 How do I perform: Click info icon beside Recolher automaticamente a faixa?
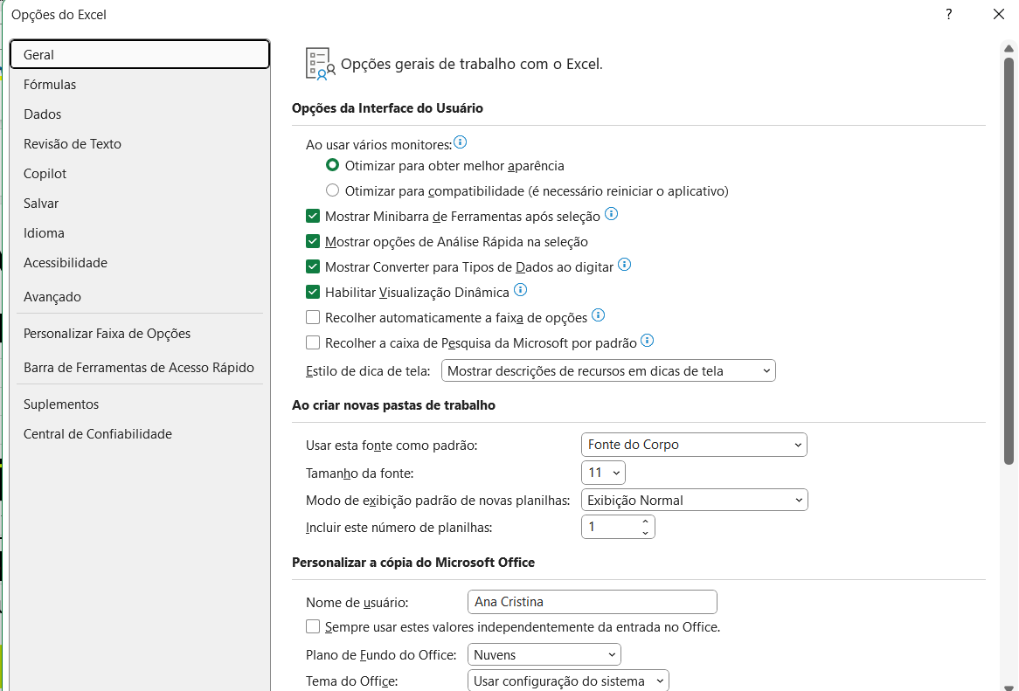(598, 315)
